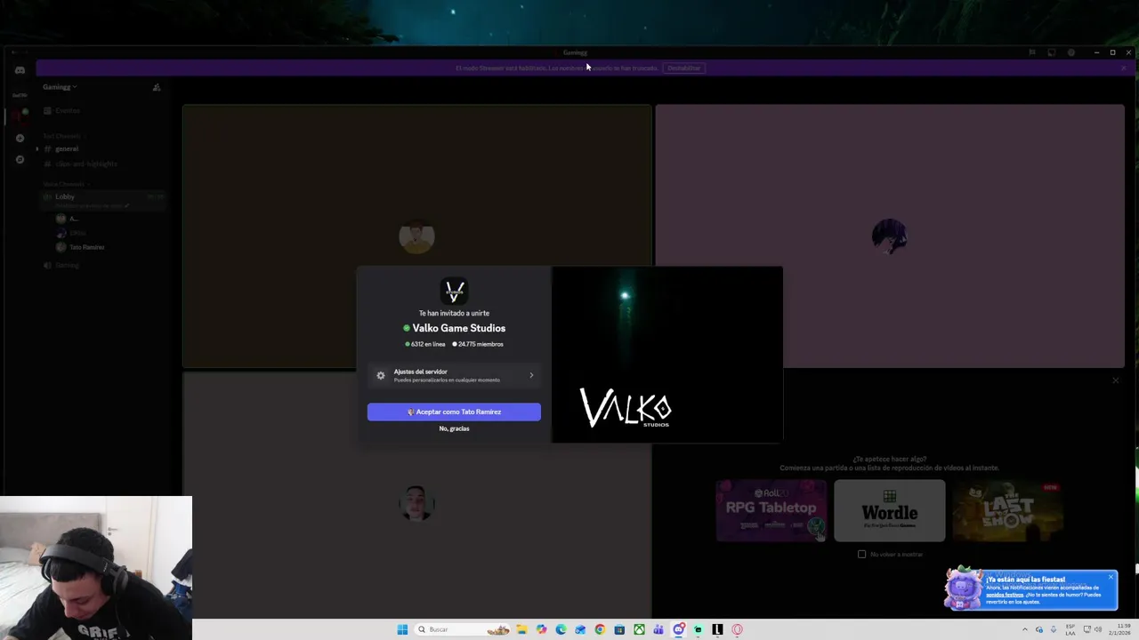Screen dimensions: 1139x640
Task: Click Valko Game Studios verified badge
Action: pyautogui.click(x=407, y=328)
